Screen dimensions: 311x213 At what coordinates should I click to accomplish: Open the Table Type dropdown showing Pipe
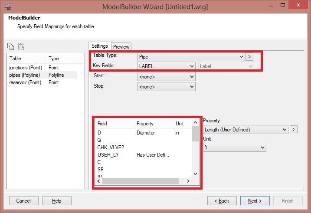(x=191, y=57)
